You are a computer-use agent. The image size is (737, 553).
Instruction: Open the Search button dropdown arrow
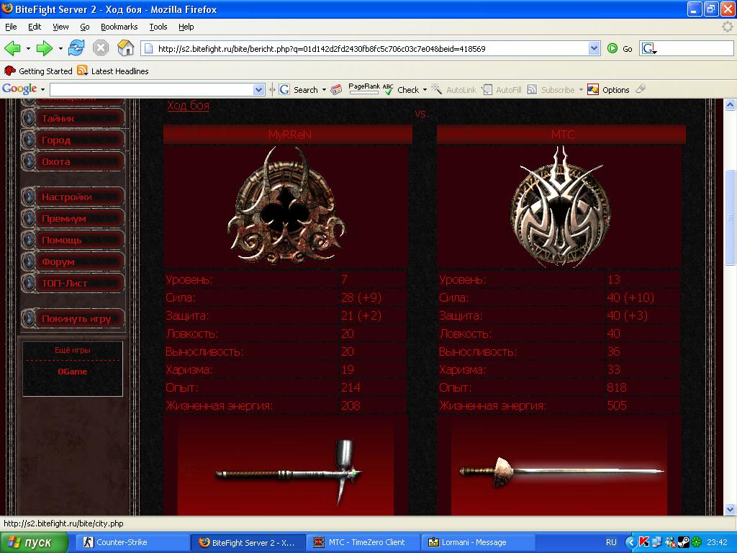(x=324, y=90)
